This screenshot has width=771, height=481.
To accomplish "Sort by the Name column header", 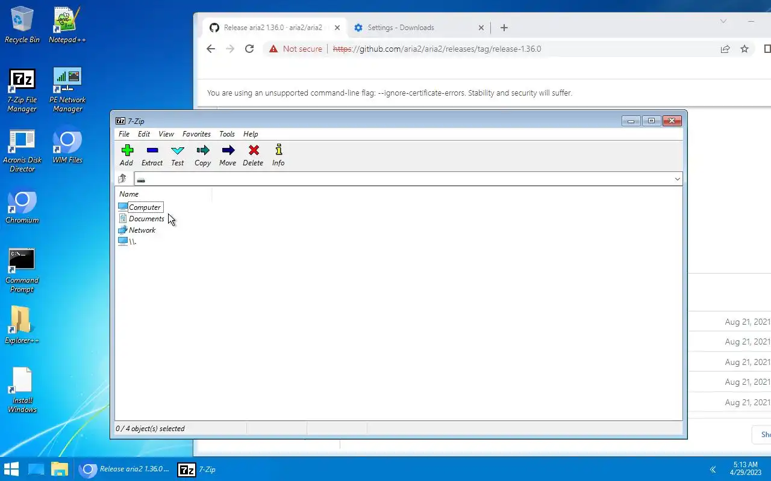I will pos(163,194).
